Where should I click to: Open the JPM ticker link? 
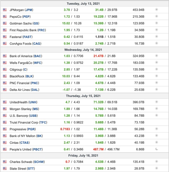point(29,10)
